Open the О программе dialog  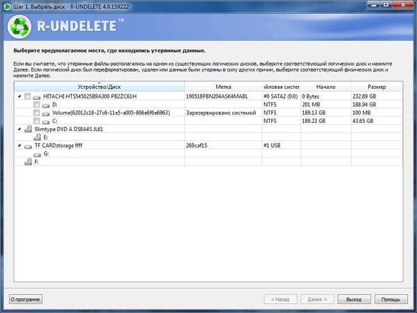click(26, 299)
